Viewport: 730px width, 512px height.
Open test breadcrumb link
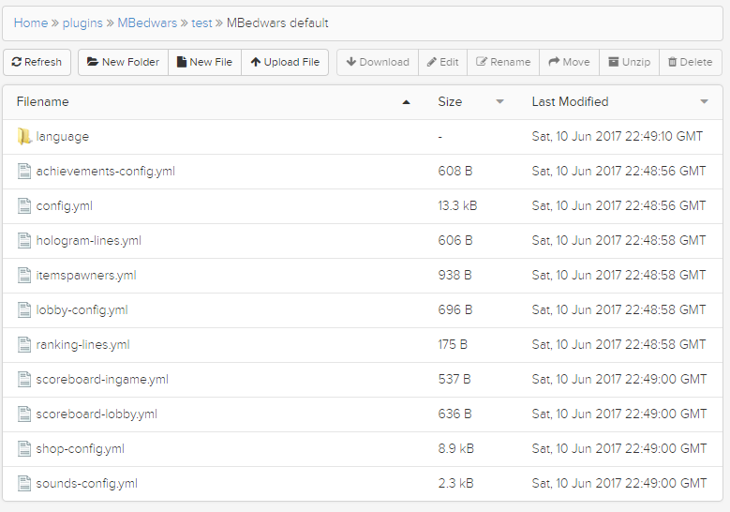[201, 23]
